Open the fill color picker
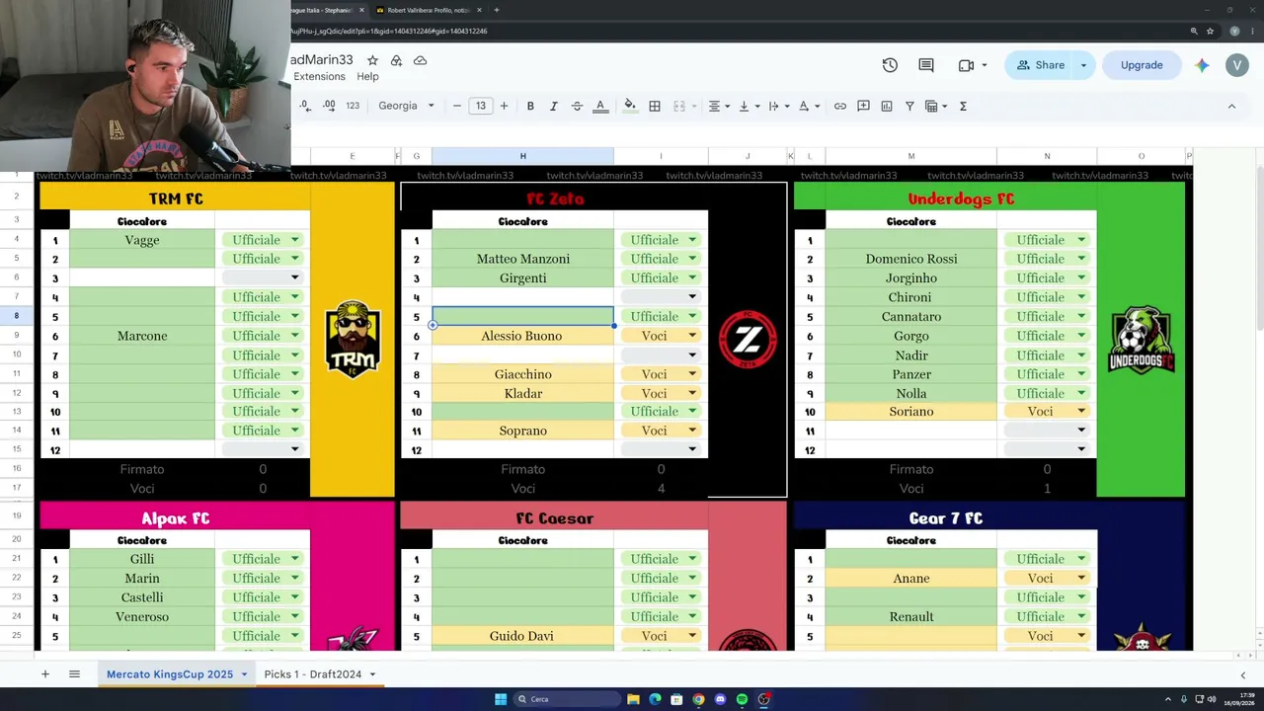Image resolution: width=1264 pixels, height=711 pixels. coord(630,106)
